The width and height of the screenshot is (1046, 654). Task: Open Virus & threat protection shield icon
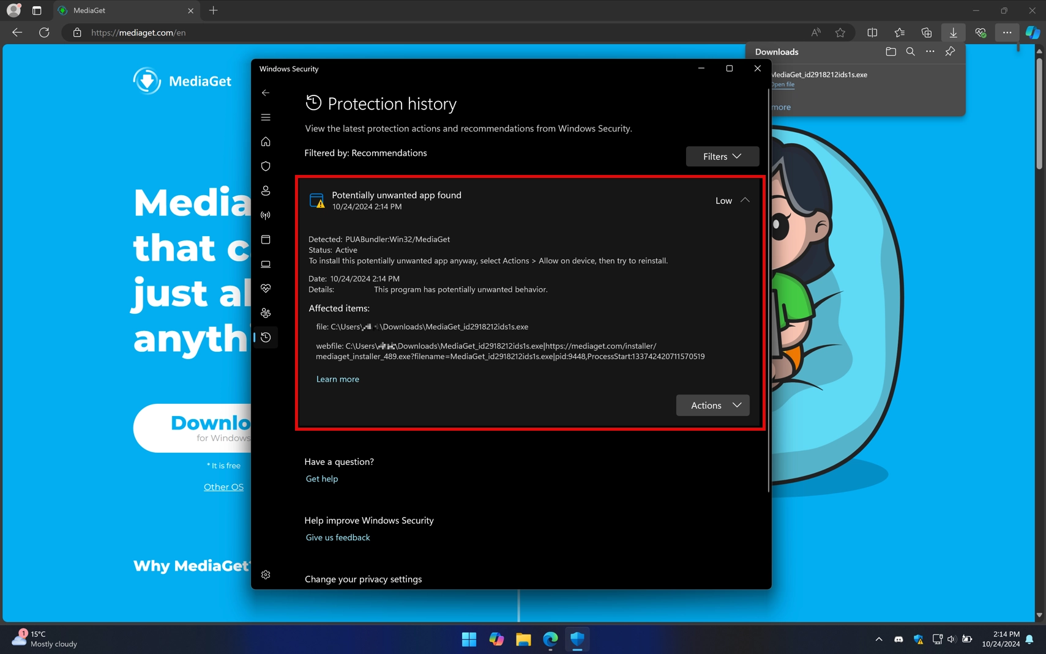pos(266,166)
